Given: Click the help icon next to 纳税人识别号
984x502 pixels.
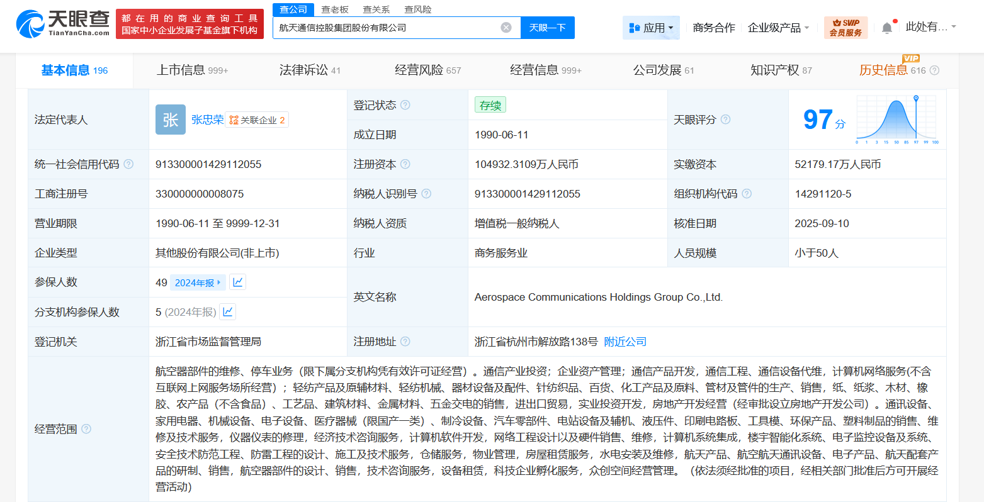Looking at the screenshot, I should tap(427, 194).
